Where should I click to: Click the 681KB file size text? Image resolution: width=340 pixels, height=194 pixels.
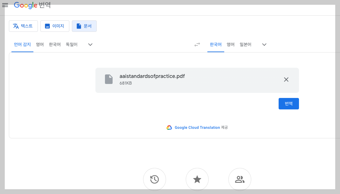point(126,83)
